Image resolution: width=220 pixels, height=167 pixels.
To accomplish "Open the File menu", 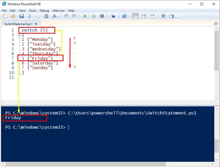I will (x=4, y=11).
